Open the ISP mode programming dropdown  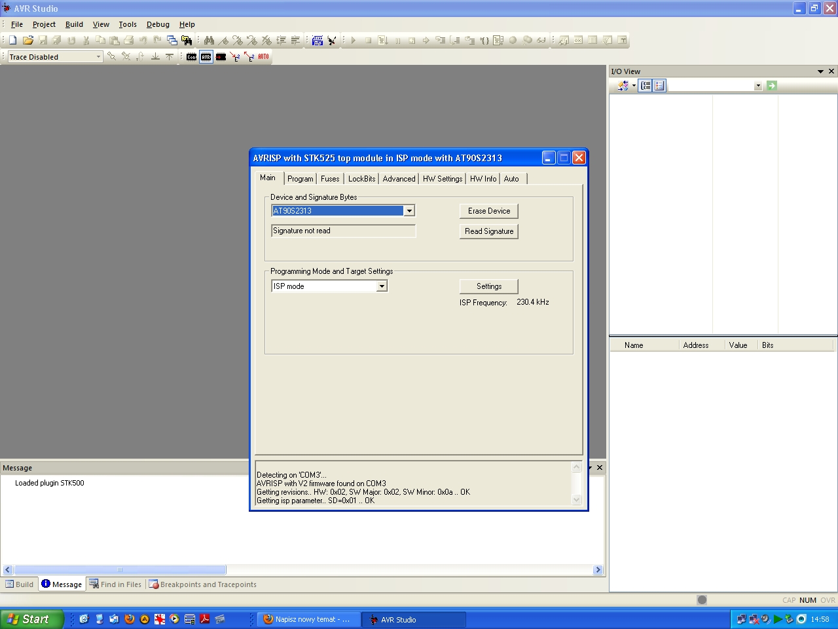(382, 286)
